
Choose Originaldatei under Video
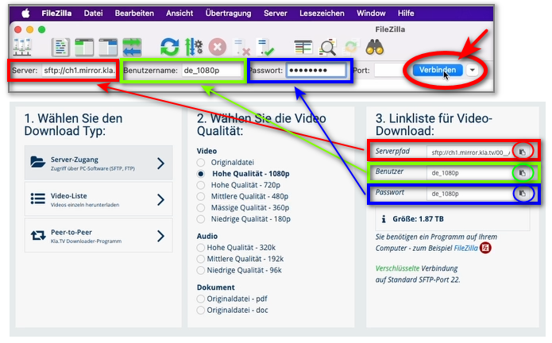click(202, 162)
